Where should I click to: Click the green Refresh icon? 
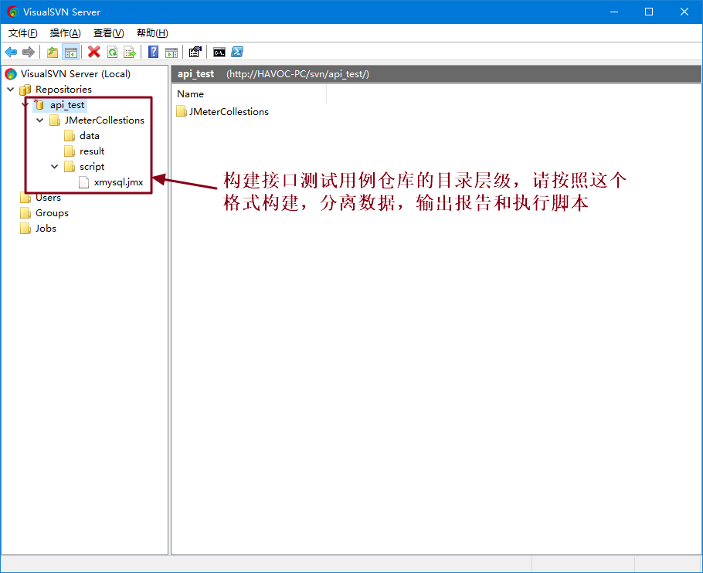tap(112, 52)
